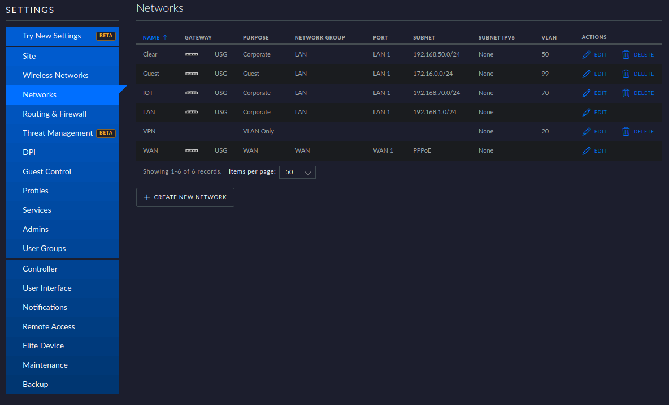This screenshot has height=405, width=669.
Task: Click subnet 192.168.70.0/24 cell
Action: [436, 93]
